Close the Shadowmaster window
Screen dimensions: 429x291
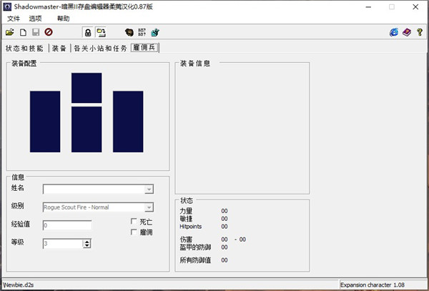tap(415, 7)
